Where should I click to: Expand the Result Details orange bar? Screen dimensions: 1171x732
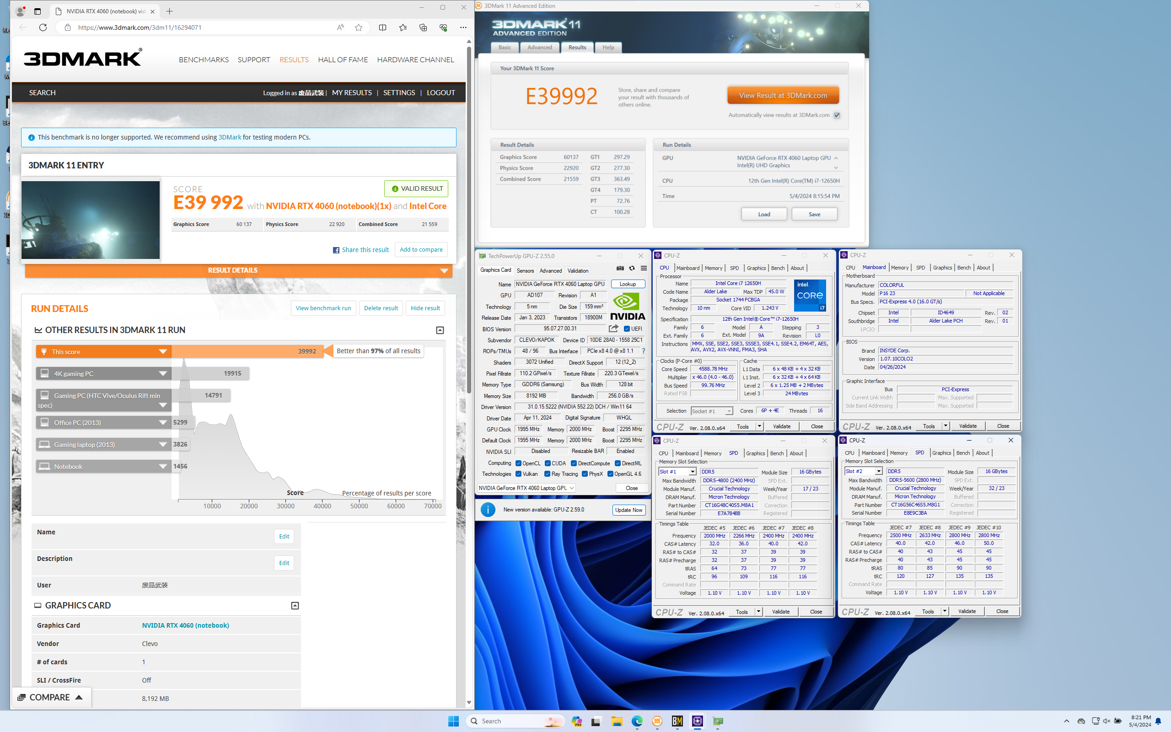point(239,271)
